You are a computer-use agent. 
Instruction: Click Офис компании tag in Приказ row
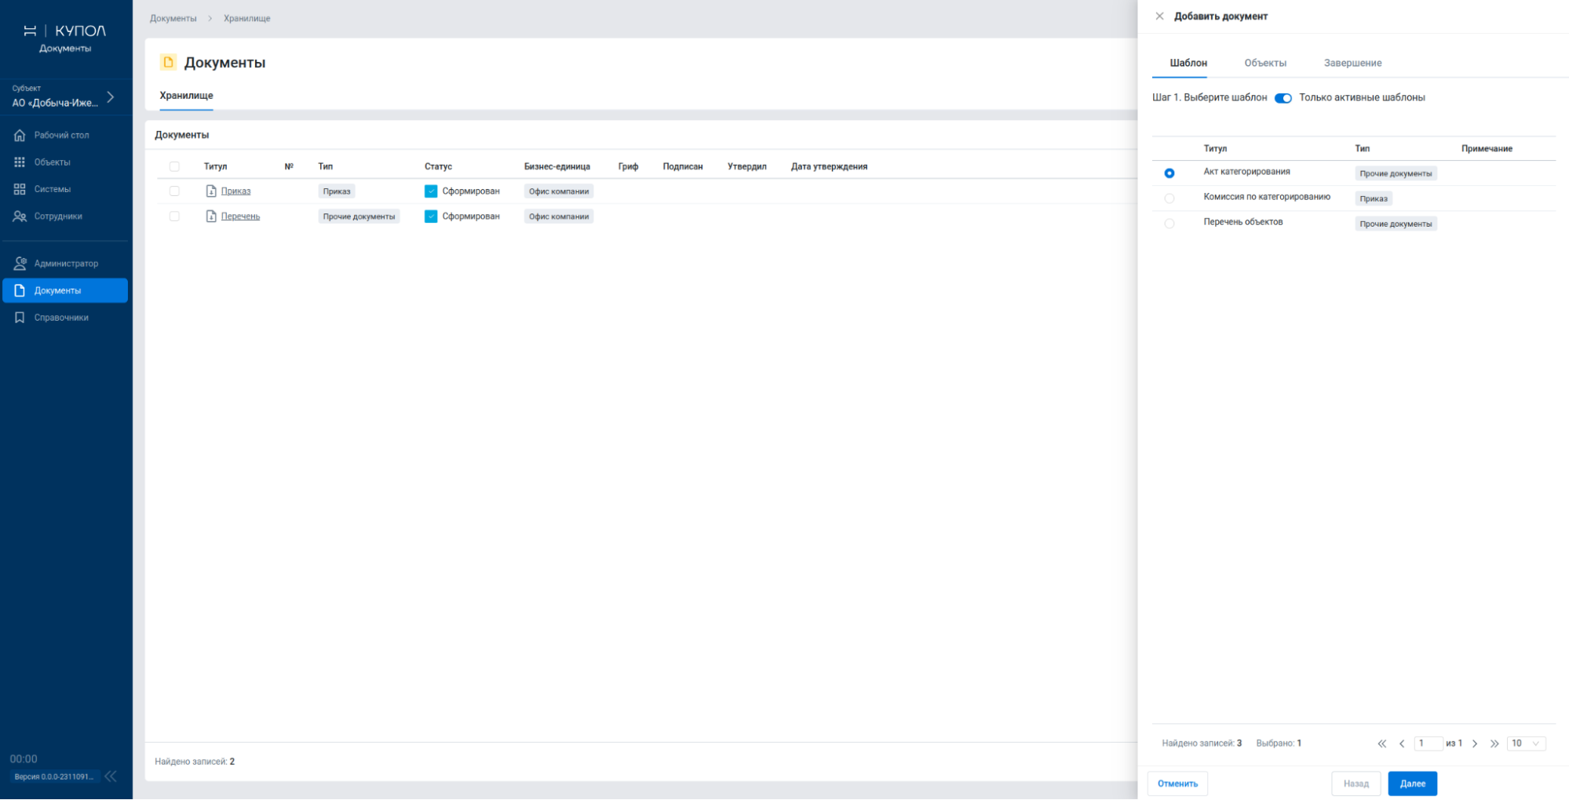pyautogui.click(x=558, y=191)
